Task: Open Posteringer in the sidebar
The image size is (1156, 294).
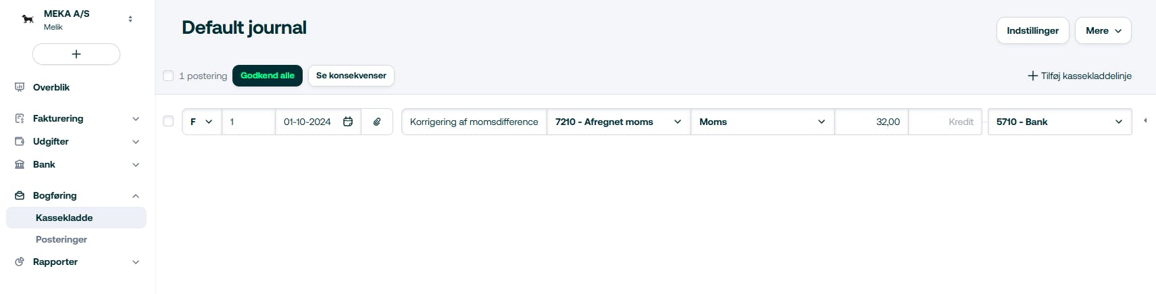Action: (x=61, y=239)
